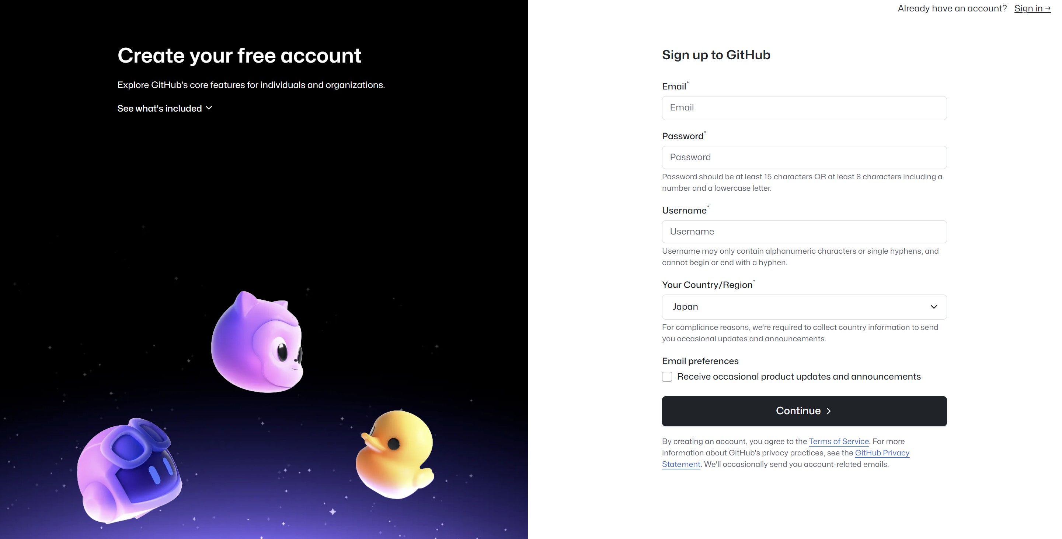
Task: Open the Terms of Service link
Action: pos(839,441)
